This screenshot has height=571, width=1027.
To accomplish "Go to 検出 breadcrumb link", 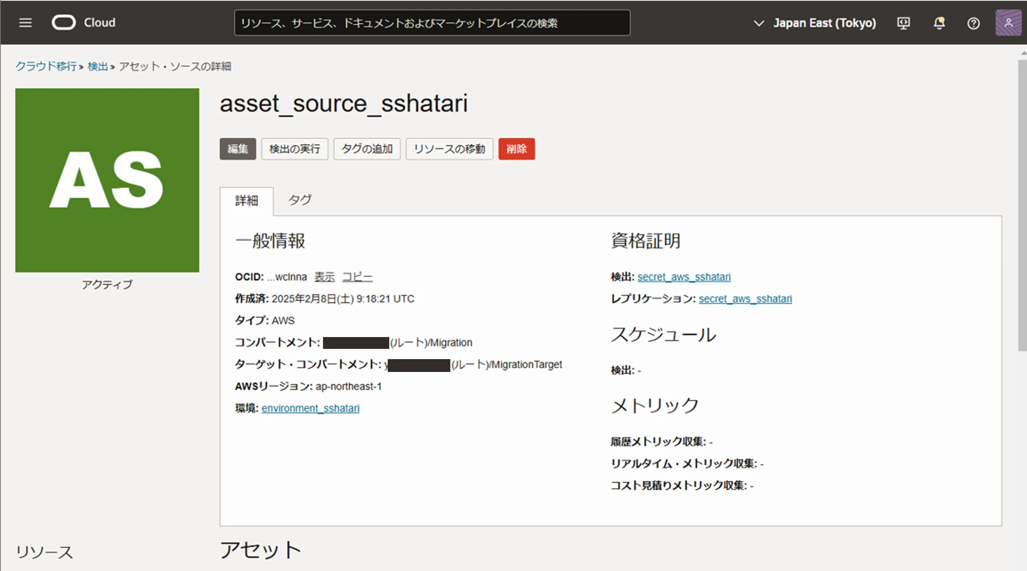I will click(98, 66).
